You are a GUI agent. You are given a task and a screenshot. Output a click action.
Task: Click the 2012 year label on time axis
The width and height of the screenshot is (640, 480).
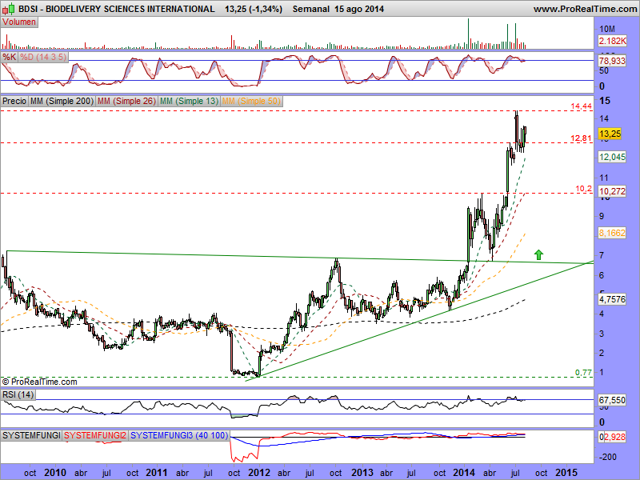(259, 473)
